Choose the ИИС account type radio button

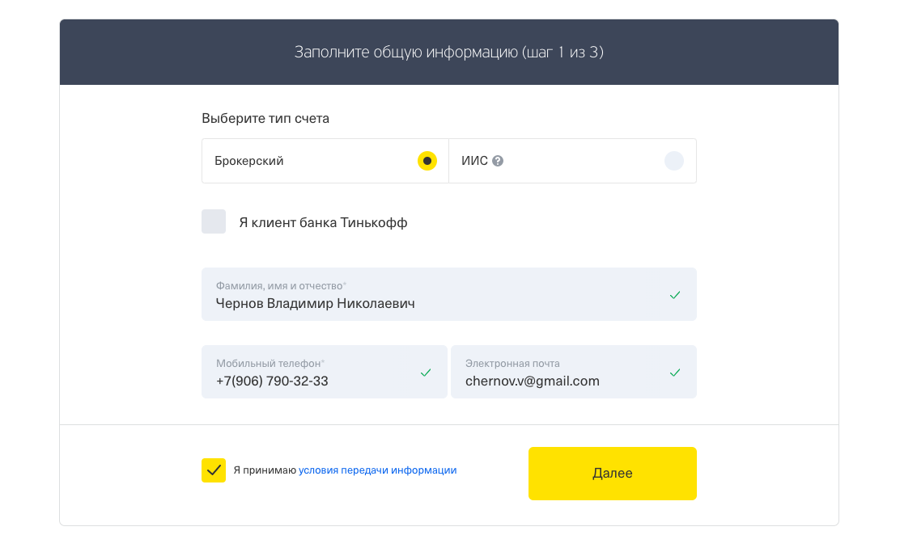(674, 161)
